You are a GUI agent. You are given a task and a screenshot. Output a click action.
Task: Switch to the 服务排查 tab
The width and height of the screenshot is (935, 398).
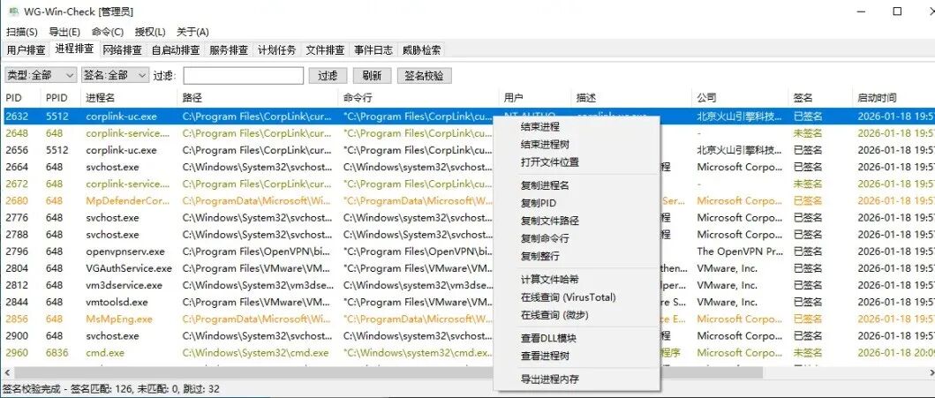229,50
